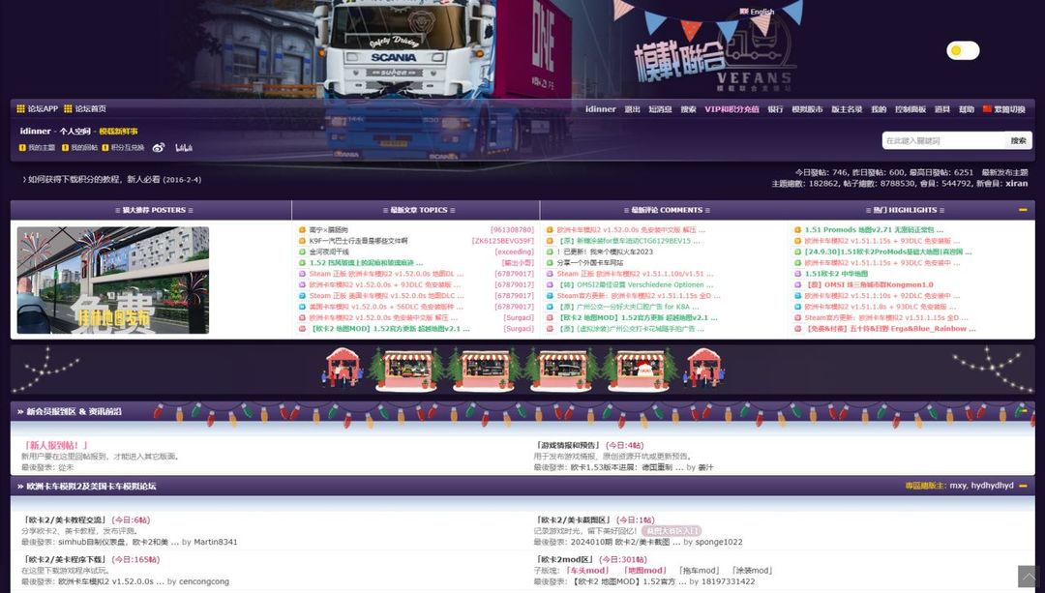Open the 新人报到帖 forum link

[55, 445]
